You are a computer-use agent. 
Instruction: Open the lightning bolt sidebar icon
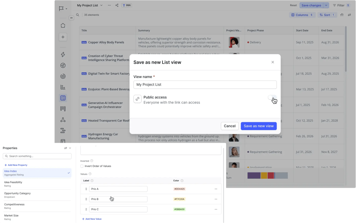tap(63, 54)
